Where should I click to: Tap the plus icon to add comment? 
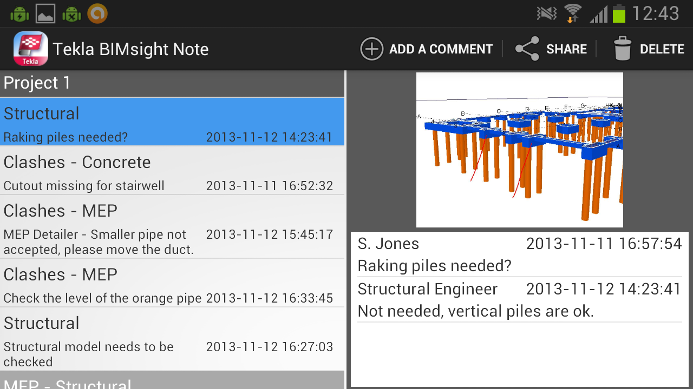[x=371, y=49]
